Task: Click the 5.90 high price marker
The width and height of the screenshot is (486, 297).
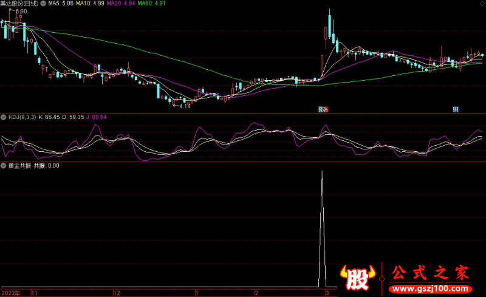Action: 21,12
